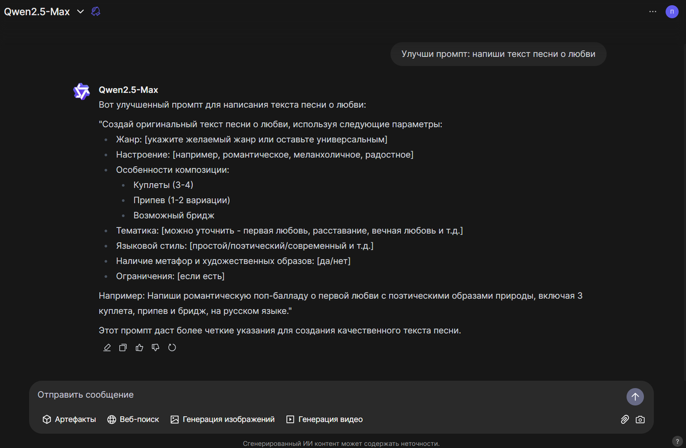
Task: Click the Qwen logo avatar beside the response
Action: (82, 91)
